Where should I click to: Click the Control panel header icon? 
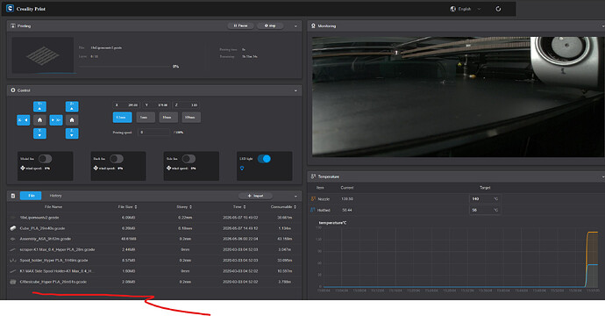pos(13,90)
